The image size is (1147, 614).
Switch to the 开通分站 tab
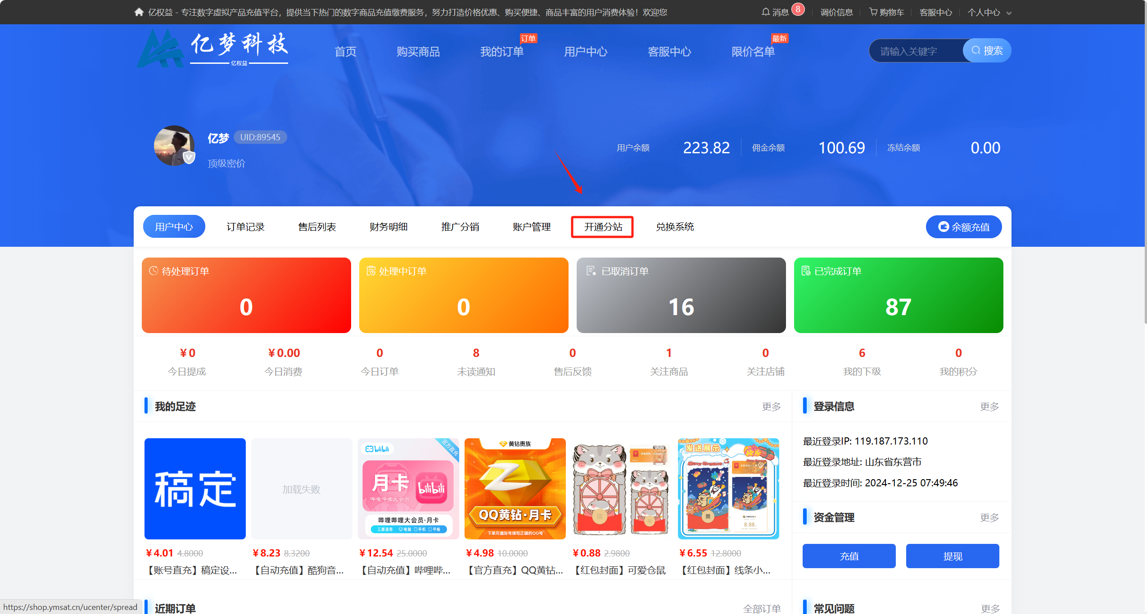click(603, 227)
